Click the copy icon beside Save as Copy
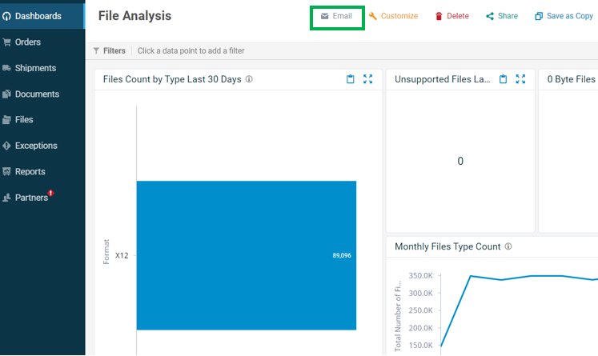Screen dimensions: 598x356 click(539, 16)
